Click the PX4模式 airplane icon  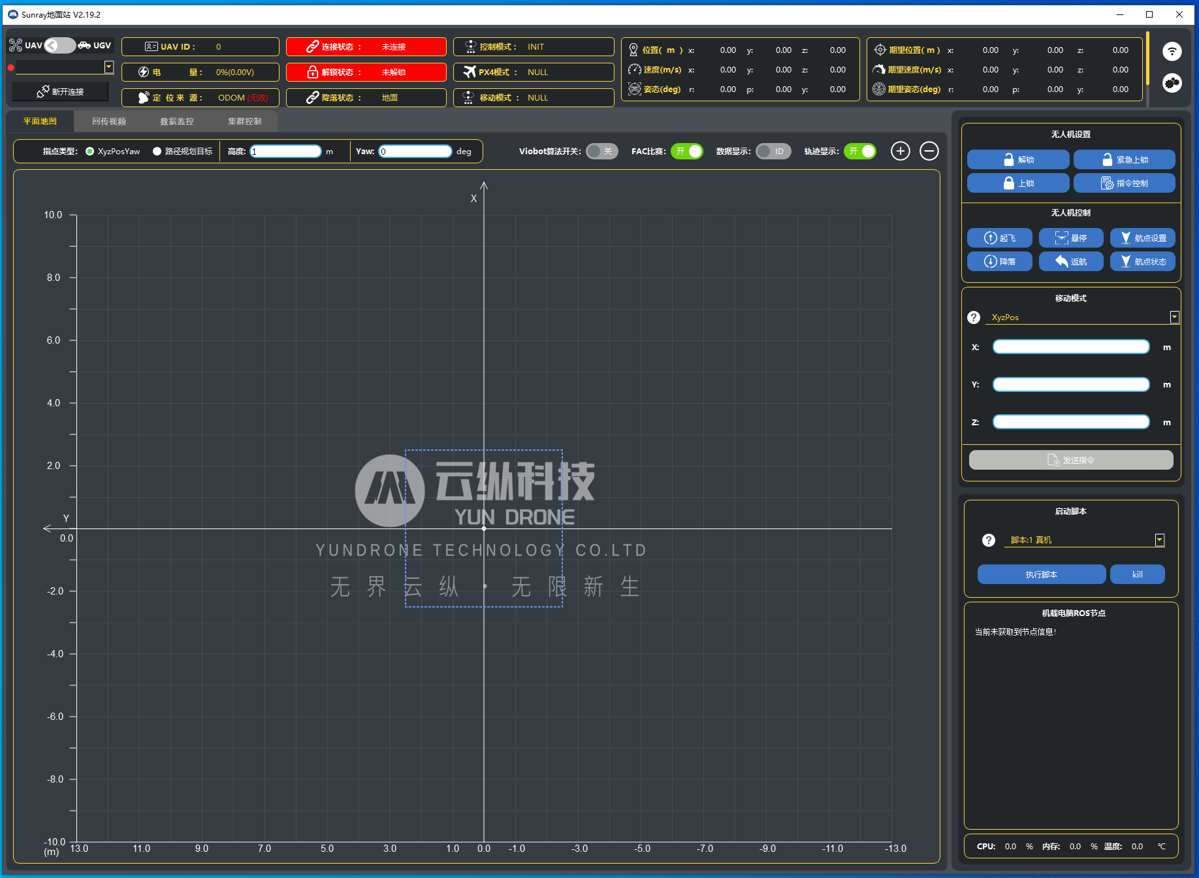click(x=470, y=72)
